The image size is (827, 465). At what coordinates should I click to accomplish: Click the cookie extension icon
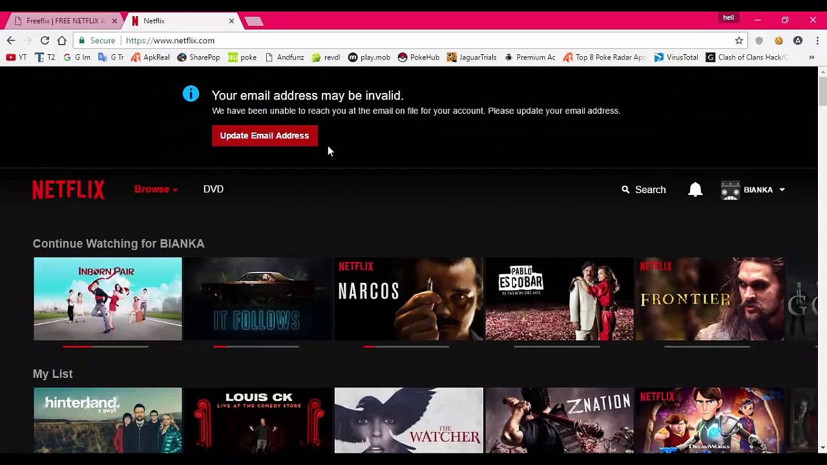(x=779, y=40)
